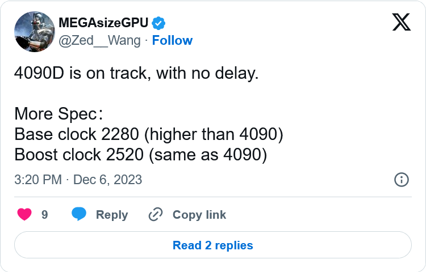Click the MEGAsizeGPU display name
The height and width of the screenshot is (272, 426).
tap(103, 23)
